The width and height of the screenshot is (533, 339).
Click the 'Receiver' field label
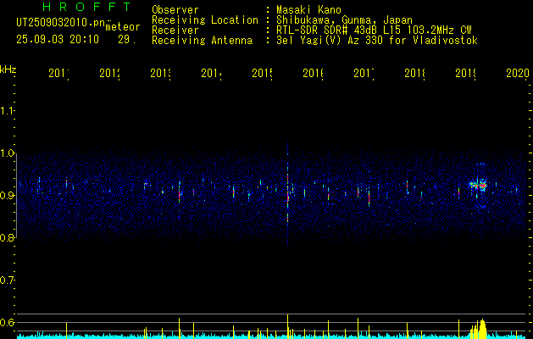[x=175, y=31]
